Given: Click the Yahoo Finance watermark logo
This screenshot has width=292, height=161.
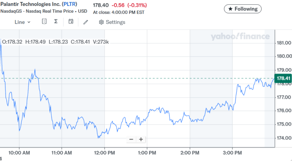Looking at the screenshot, I should (240, 36).
